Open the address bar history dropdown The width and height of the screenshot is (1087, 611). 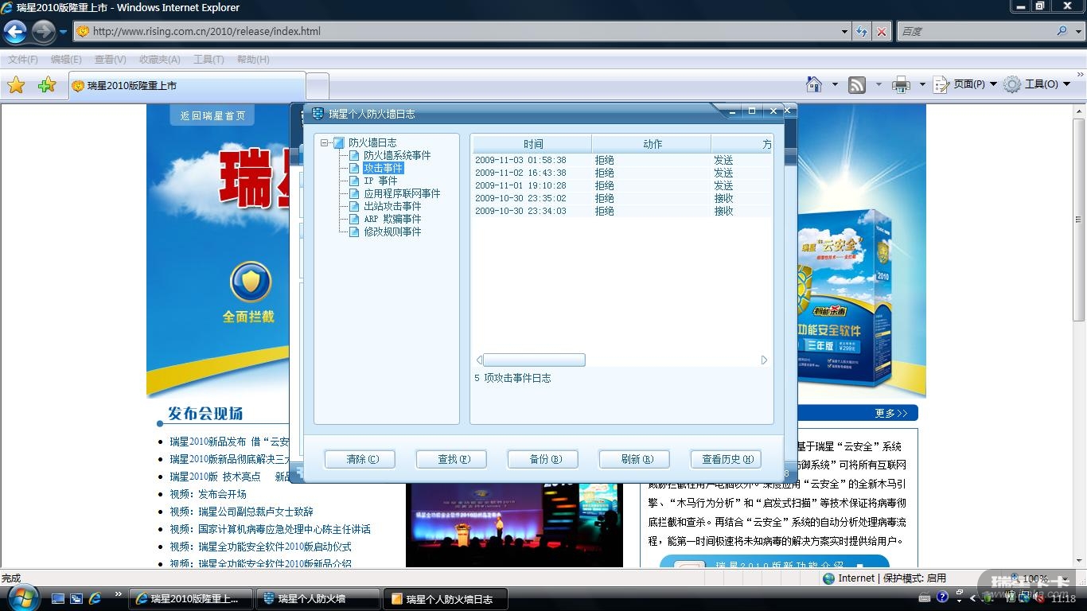(x=845, y=32)
